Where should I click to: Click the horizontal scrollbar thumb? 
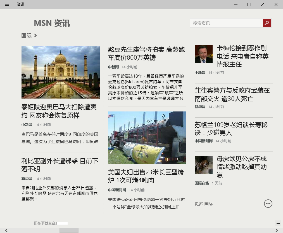[69, 230]
